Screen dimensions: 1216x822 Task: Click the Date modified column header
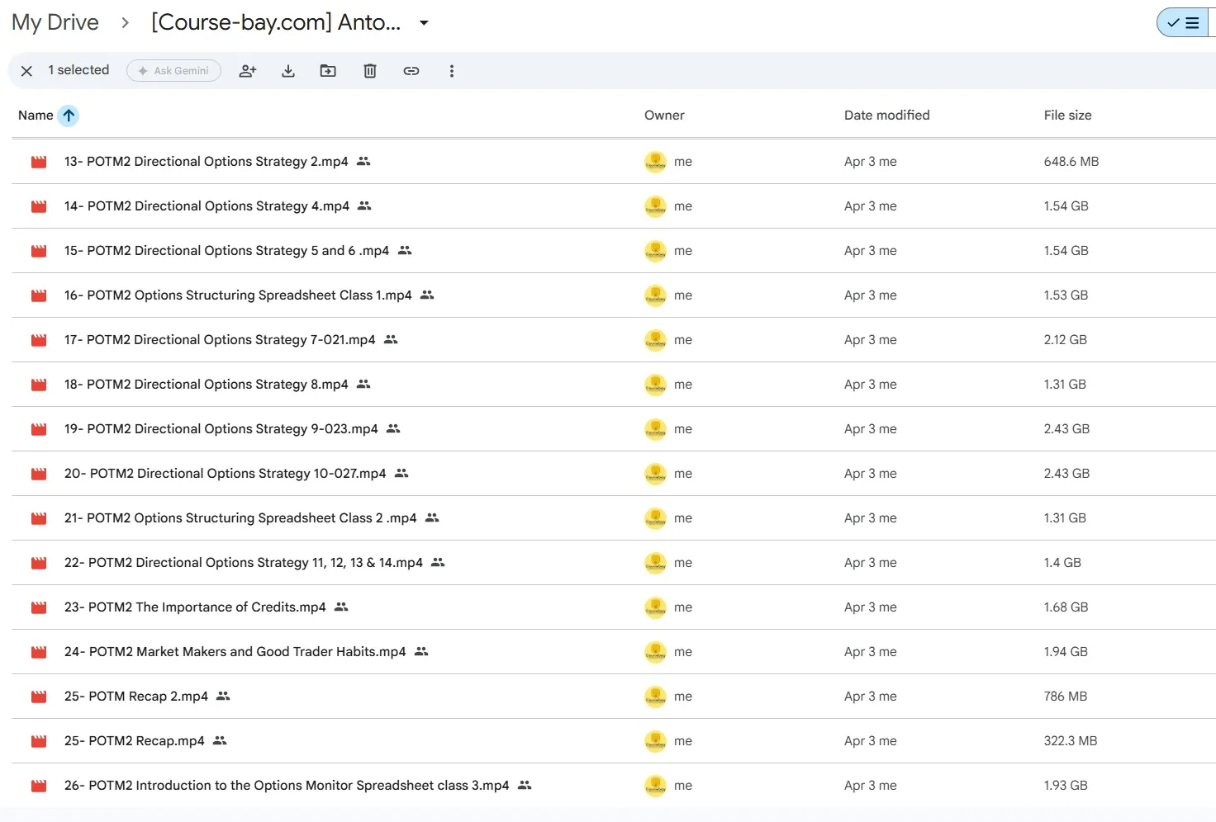(x=886, y=116)
